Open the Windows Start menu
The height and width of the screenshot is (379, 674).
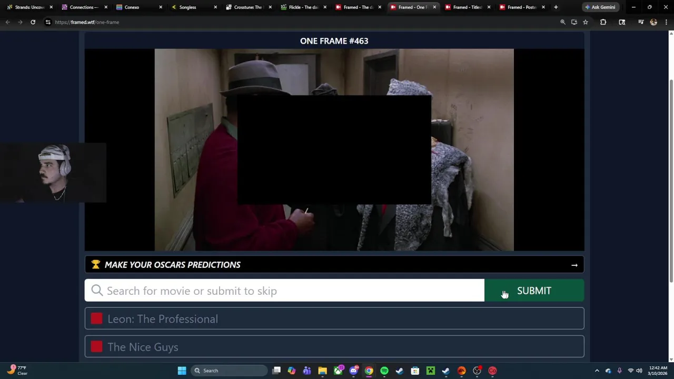[x=182, y=371]
